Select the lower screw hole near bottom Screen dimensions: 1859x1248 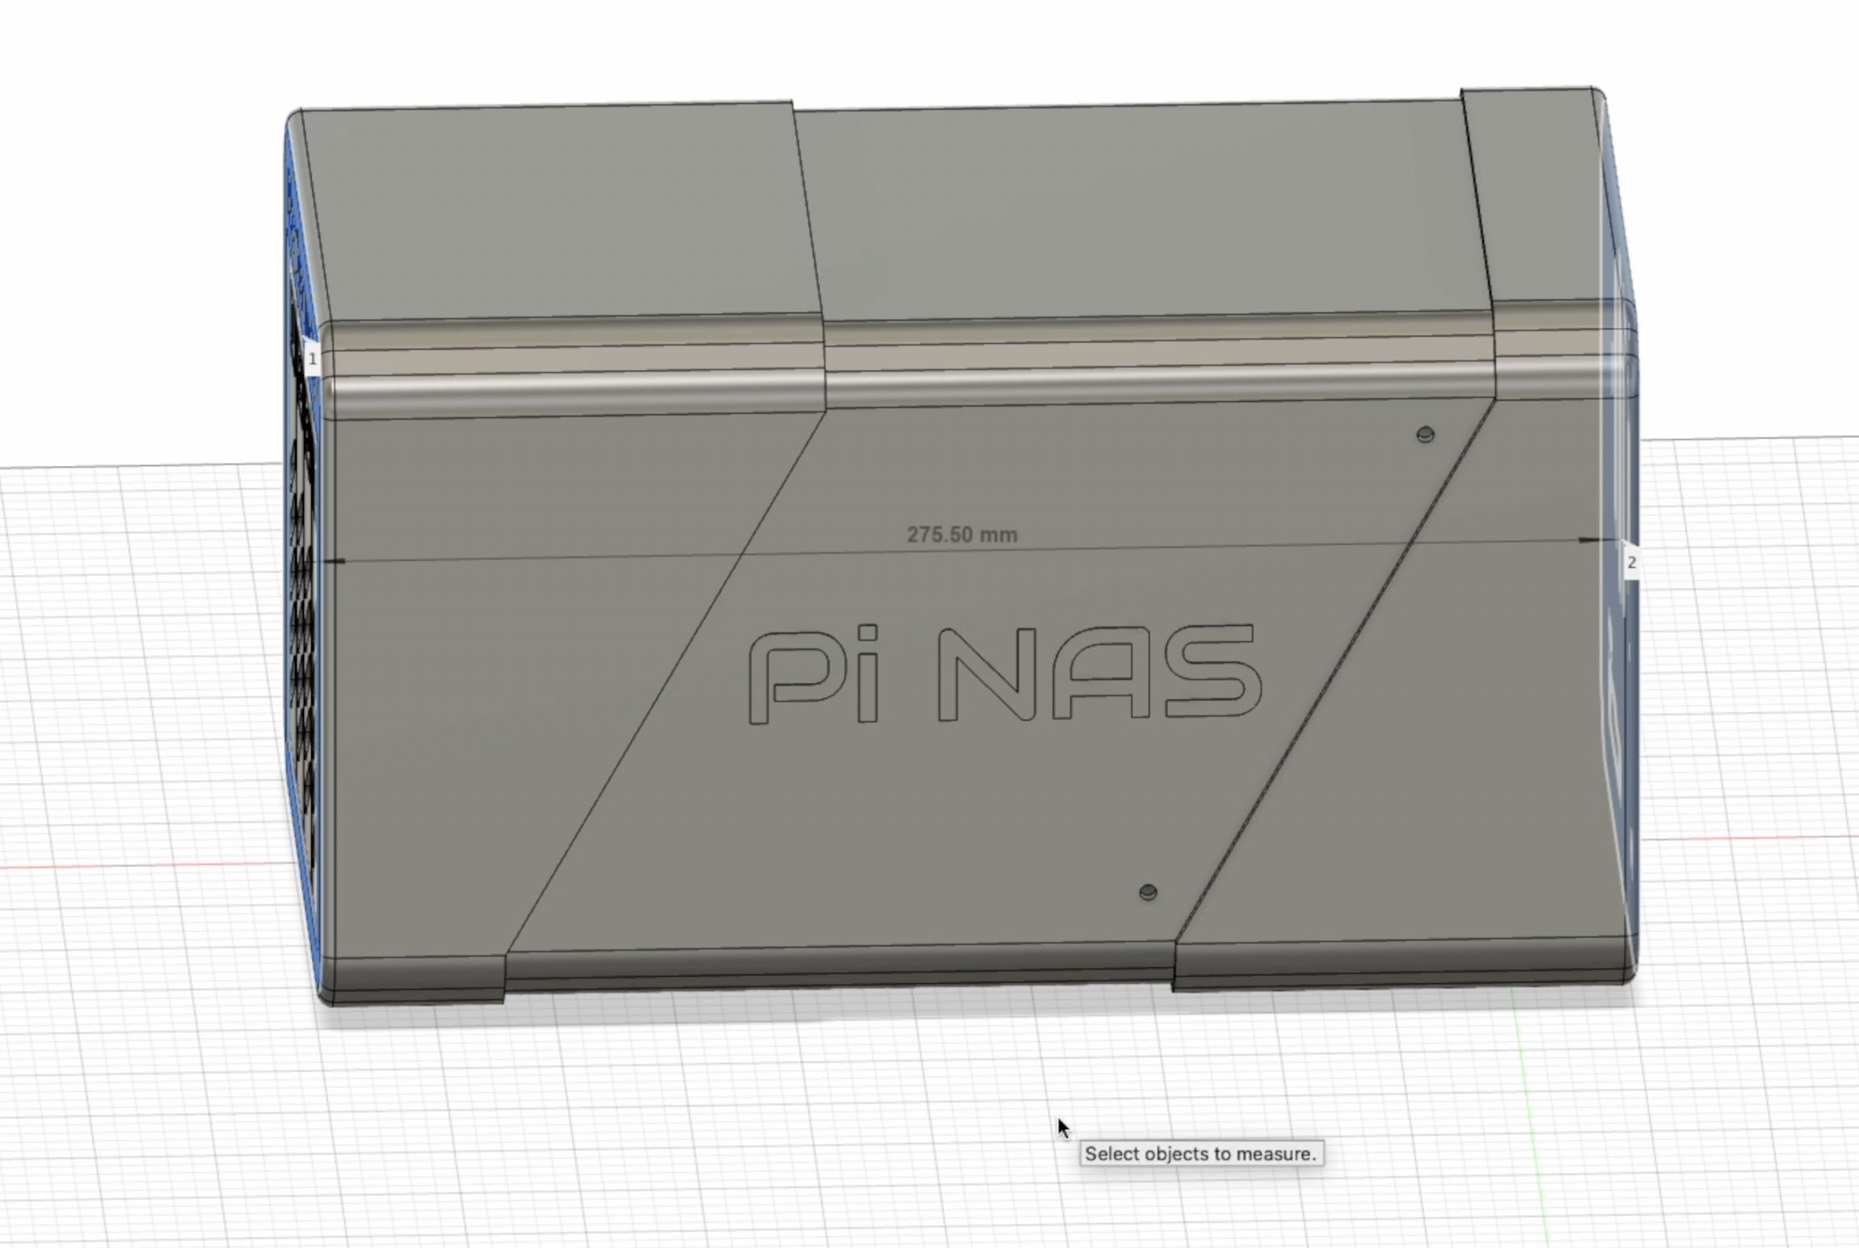(x=1148, y=892)
